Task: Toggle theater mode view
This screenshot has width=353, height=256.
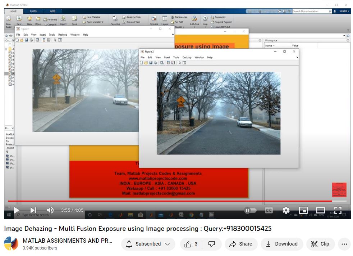Action: [x=320, y=210]
